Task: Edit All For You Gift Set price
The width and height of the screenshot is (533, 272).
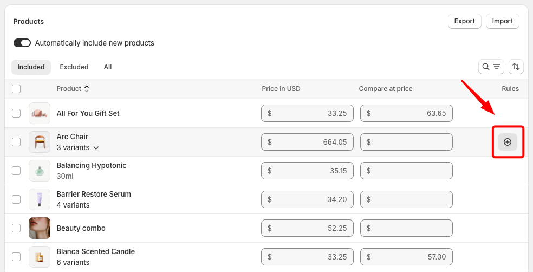Action: 307,113
